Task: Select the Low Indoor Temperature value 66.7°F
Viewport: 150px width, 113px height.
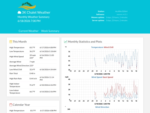Action: pos(32,92)
